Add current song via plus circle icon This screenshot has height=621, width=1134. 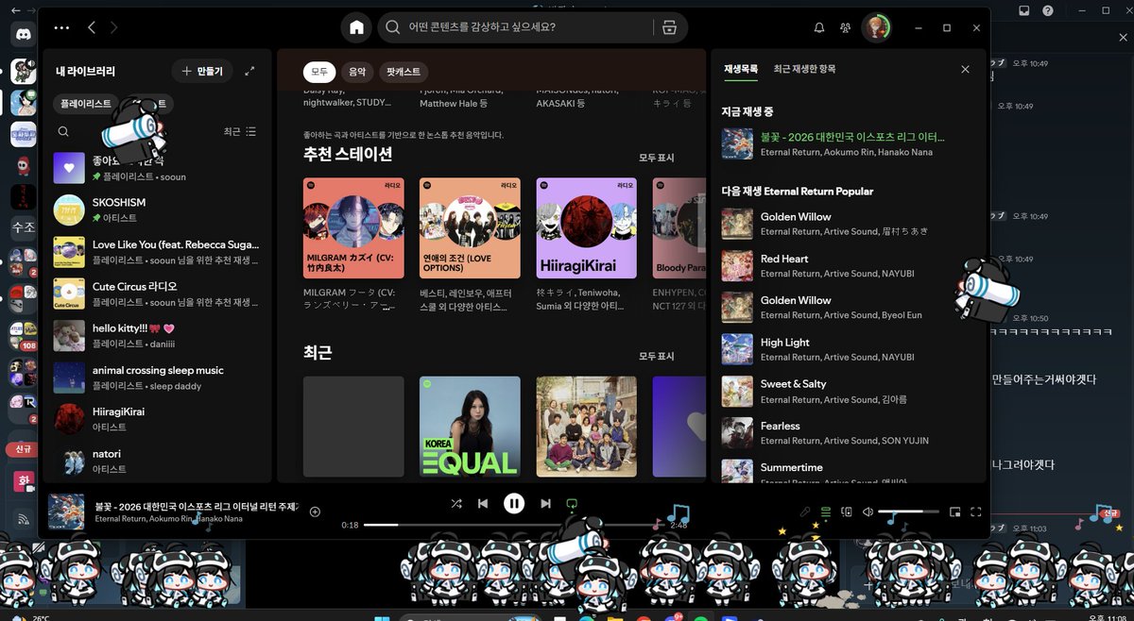(x=316, y=512)
